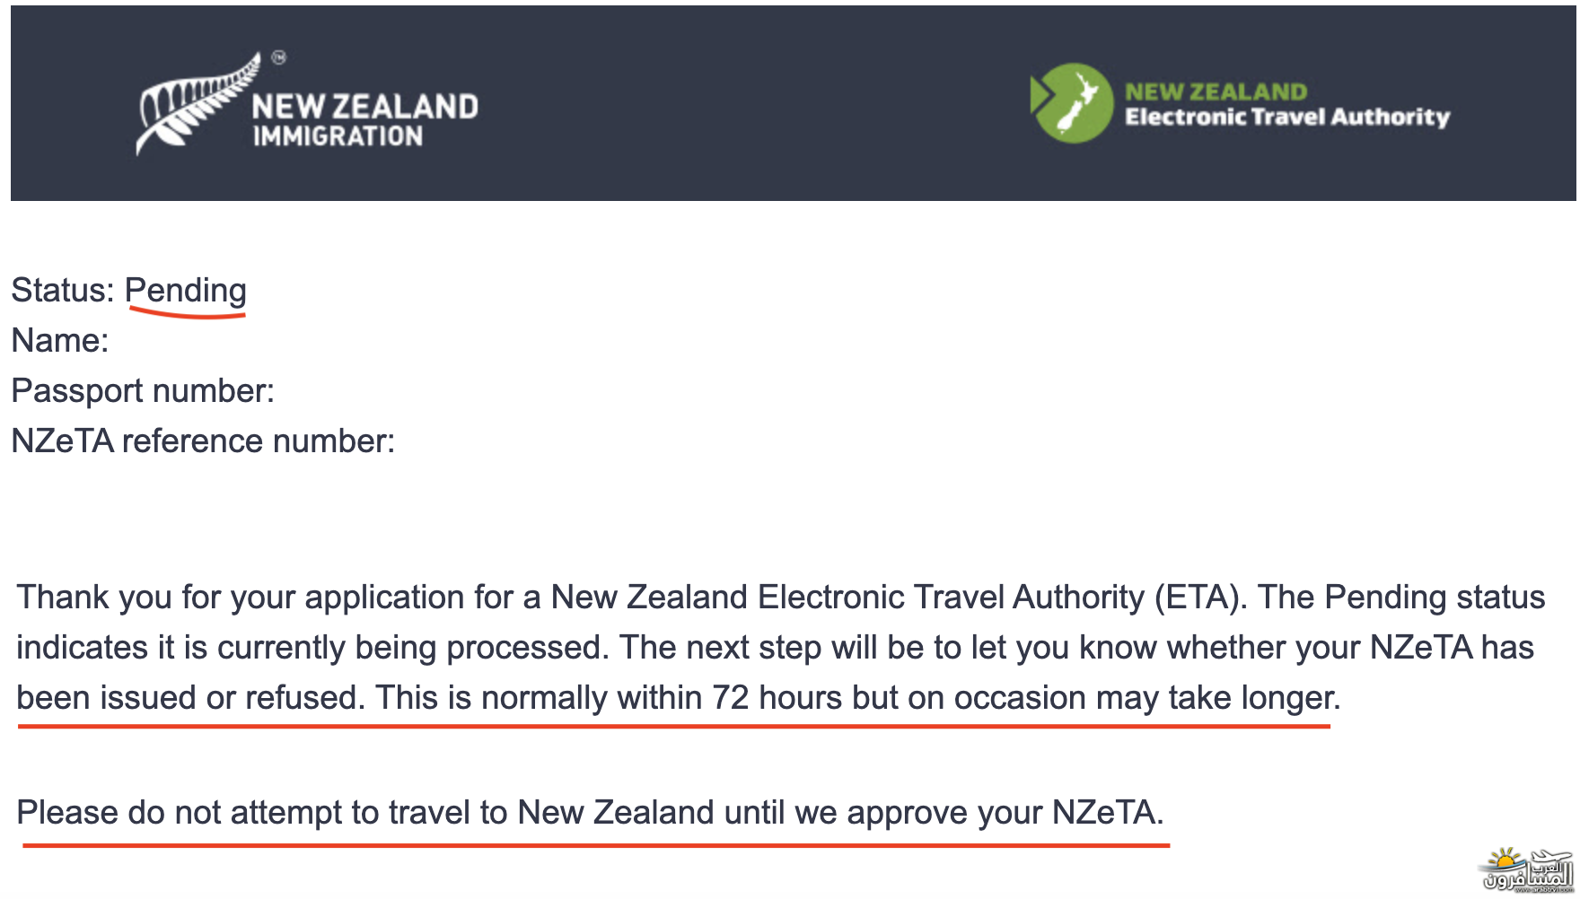Click the Electronic Travel Authority title text
Image resolution: width=1580 pixels, height=899 pixels.
(1287, 118)
